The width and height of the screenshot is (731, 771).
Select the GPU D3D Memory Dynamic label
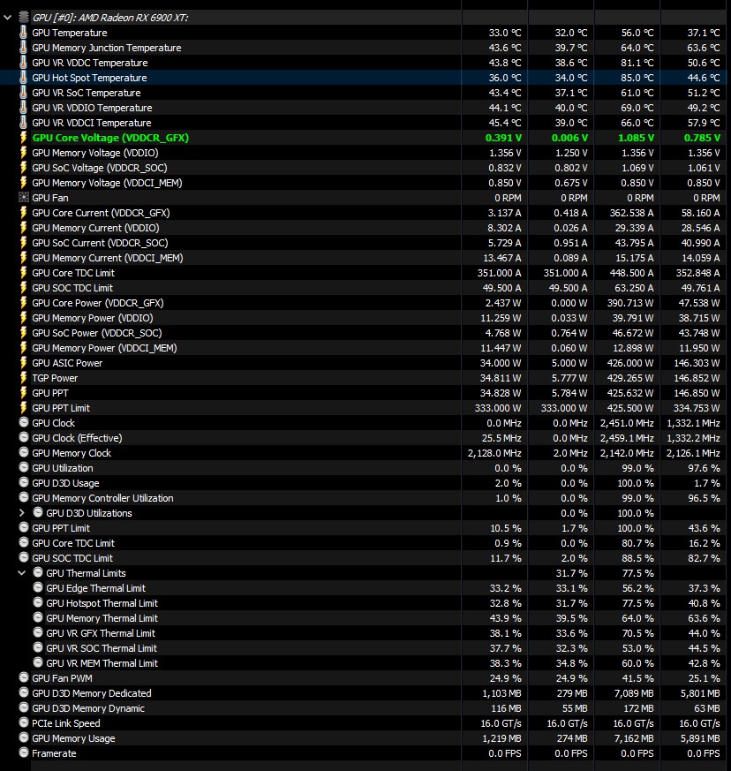[x=88, y=708]
